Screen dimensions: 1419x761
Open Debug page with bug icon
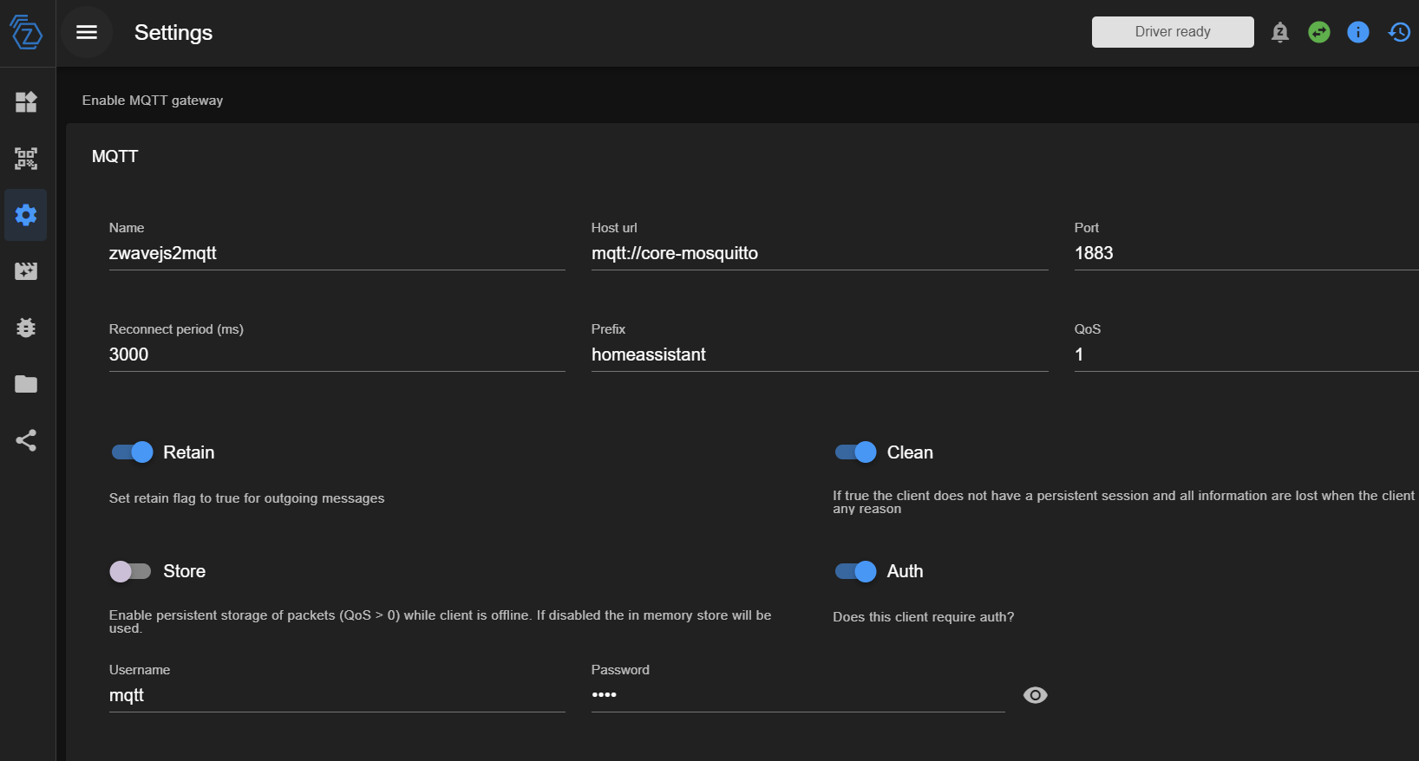[x=26, y=328]
